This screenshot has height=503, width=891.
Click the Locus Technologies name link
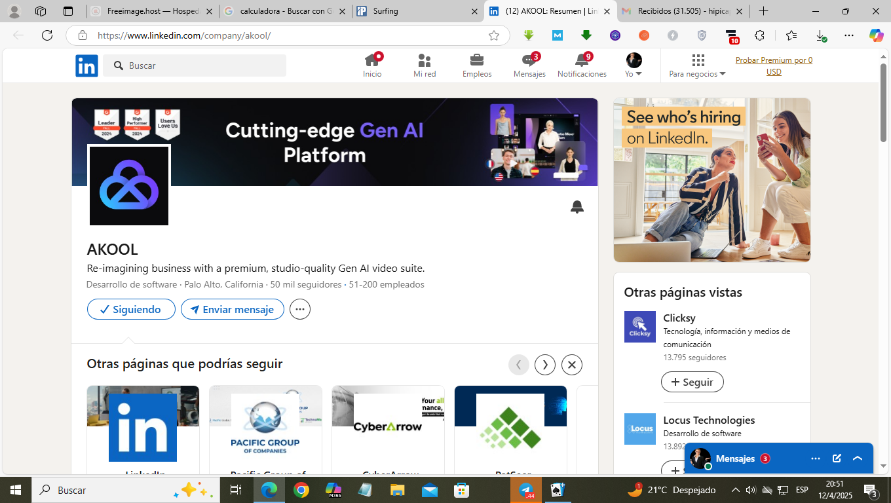709,420
